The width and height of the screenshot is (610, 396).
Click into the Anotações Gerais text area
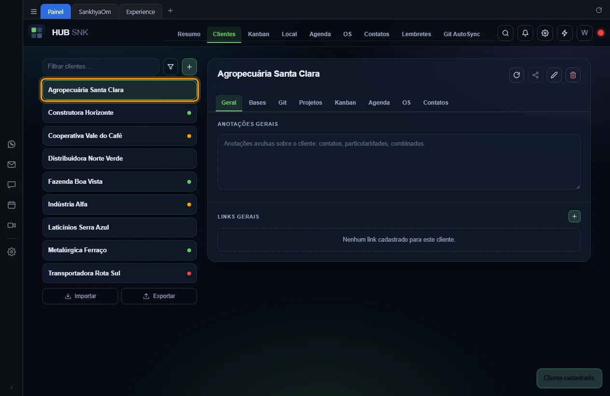399,162
